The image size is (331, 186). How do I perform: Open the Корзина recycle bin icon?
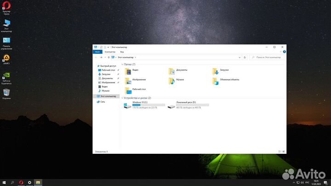click(6, 94)
